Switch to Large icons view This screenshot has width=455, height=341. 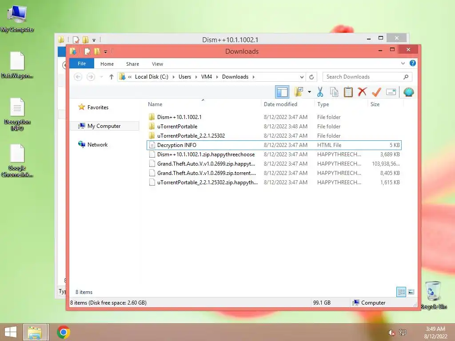[411, 292]
